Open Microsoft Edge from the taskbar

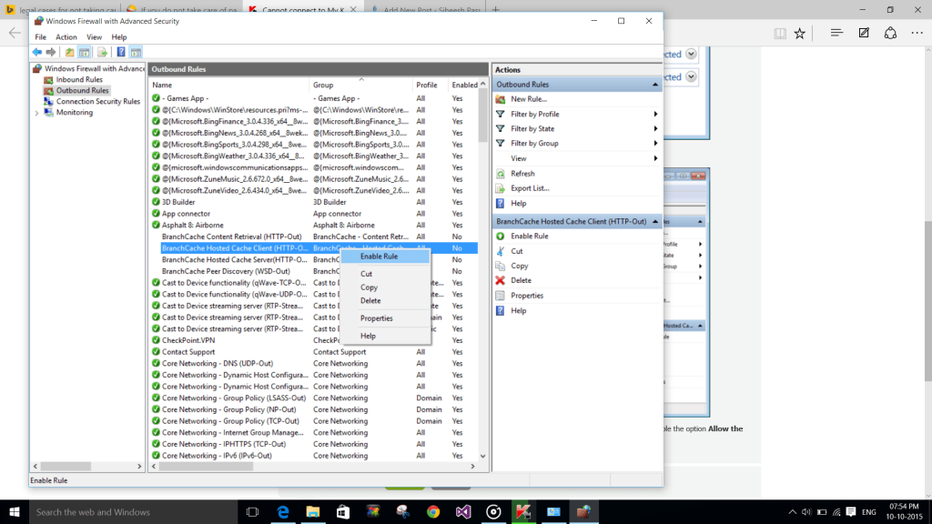coord(283,512)
